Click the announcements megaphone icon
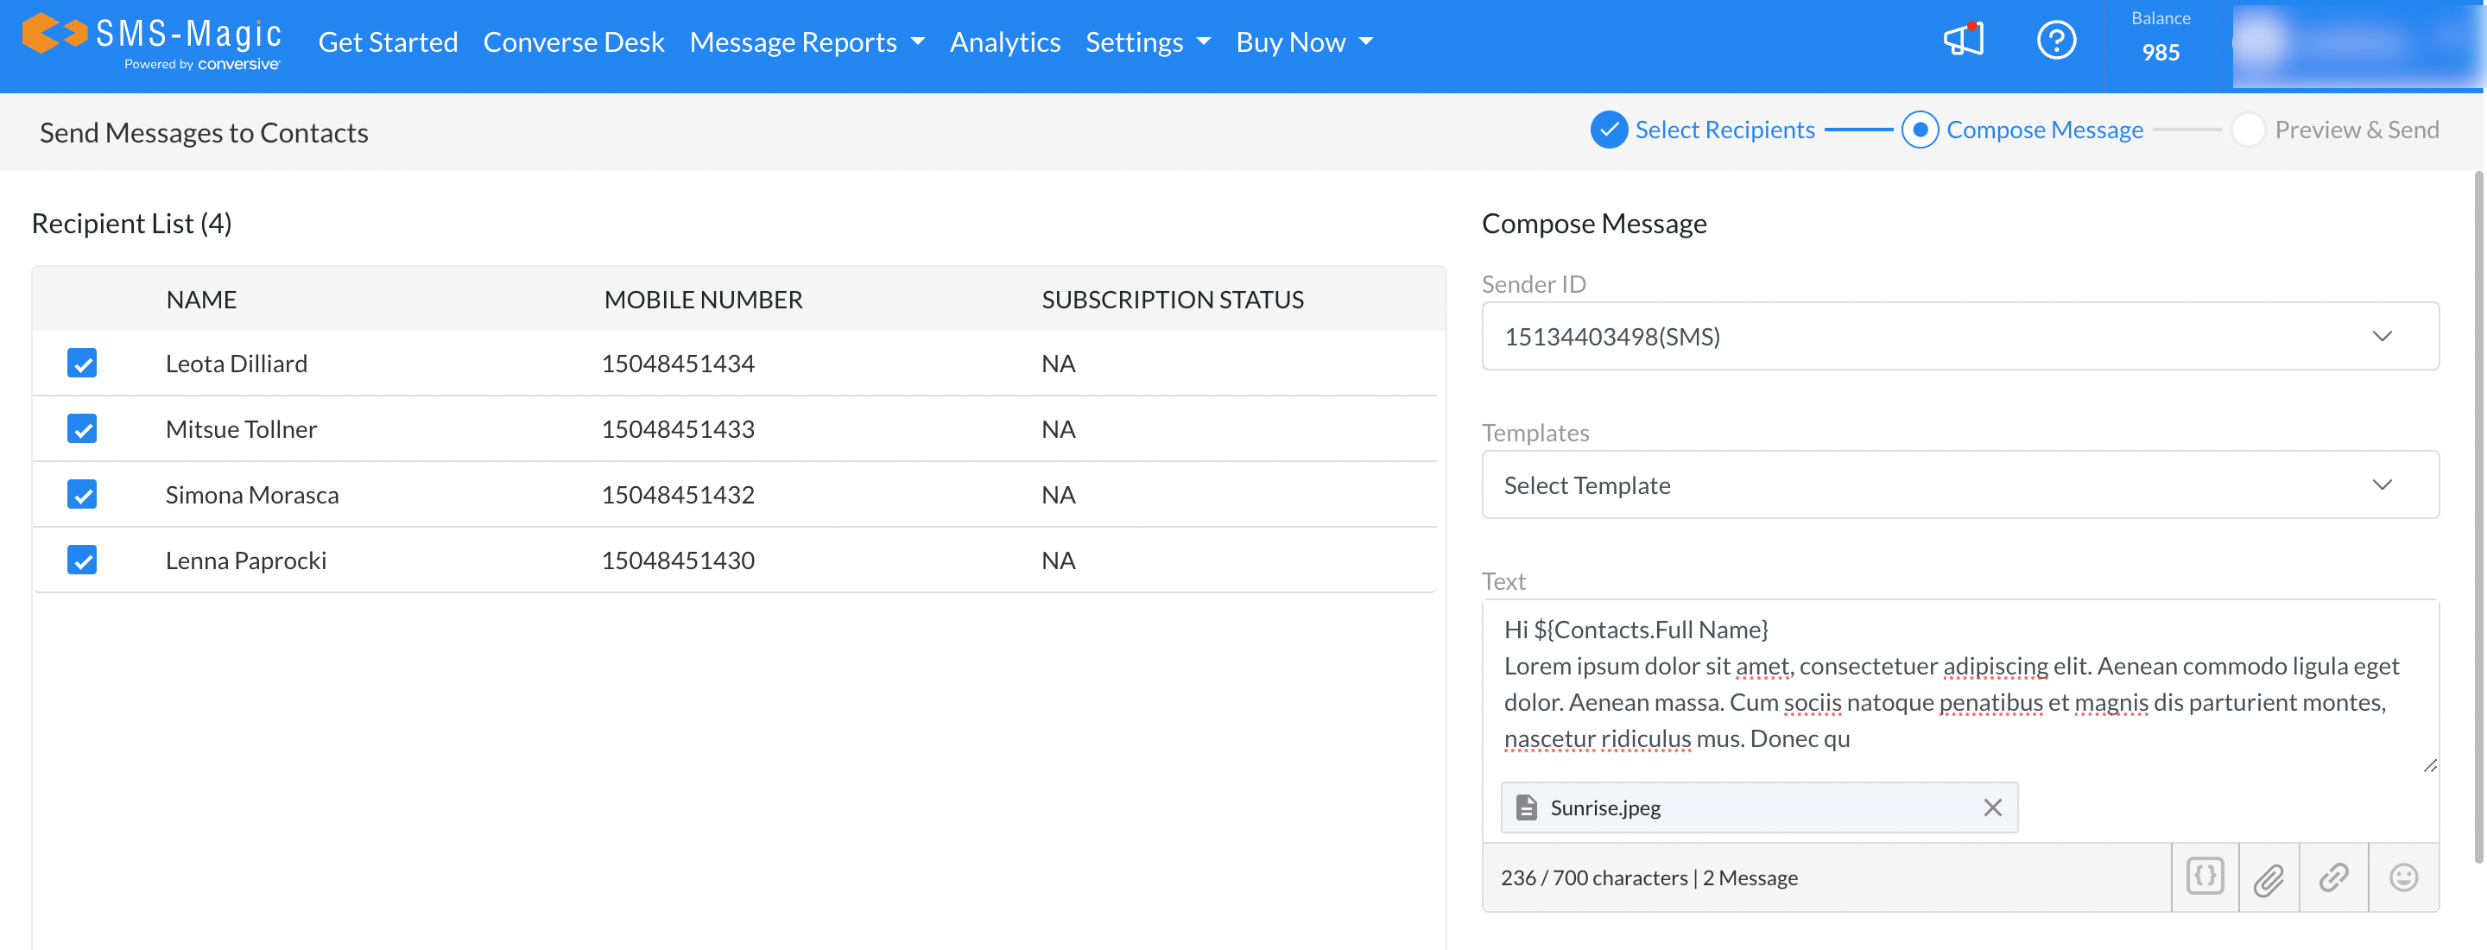The height and width of the screenshot is (950, 2487). pos(1963,41)
